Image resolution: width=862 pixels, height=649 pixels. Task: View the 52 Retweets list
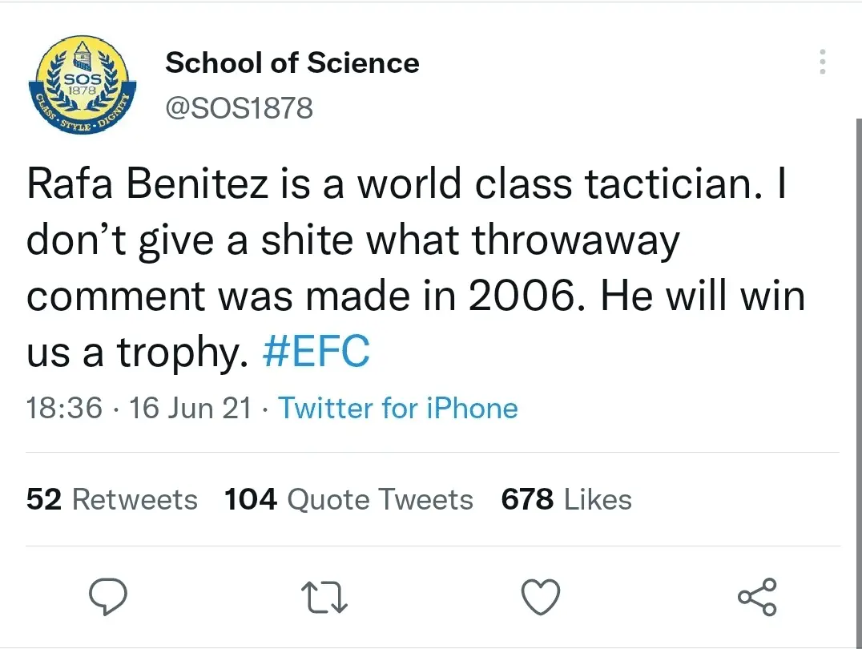[x=112, y=500]
